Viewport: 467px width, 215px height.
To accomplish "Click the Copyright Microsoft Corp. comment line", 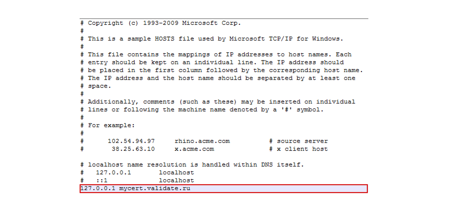I will pos(164,23).
